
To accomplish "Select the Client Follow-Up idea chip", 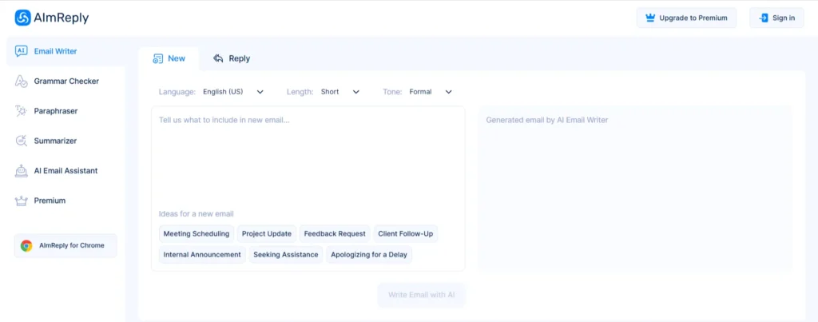I will point(405,234).
